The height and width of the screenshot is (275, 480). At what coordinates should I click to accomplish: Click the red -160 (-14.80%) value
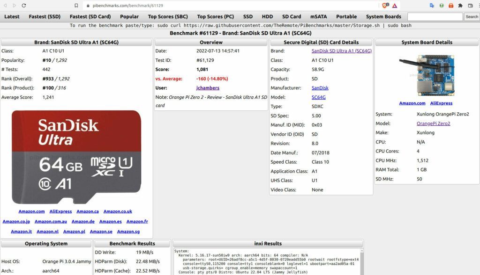tap(212, 79)
